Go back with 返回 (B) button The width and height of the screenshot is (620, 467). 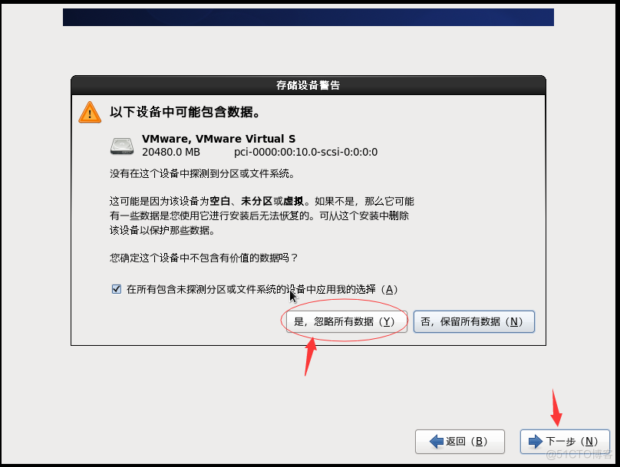coord(460,442)
